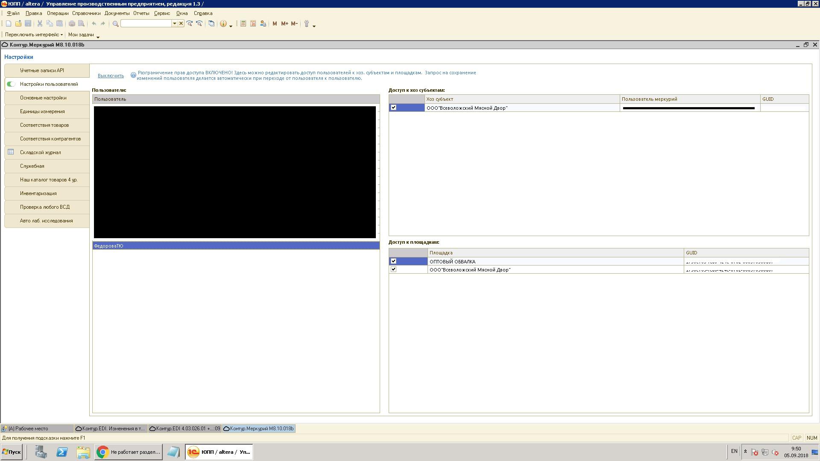Click the Print preview toolbar icon
820x461 pixels.
click(81, 24)
